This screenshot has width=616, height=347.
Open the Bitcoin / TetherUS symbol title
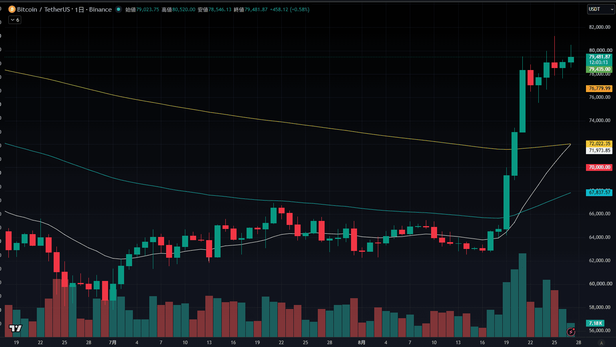(x=64, y=9)
